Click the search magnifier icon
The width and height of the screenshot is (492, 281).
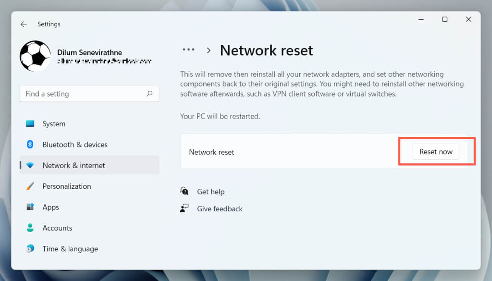(x=149, y=94)
